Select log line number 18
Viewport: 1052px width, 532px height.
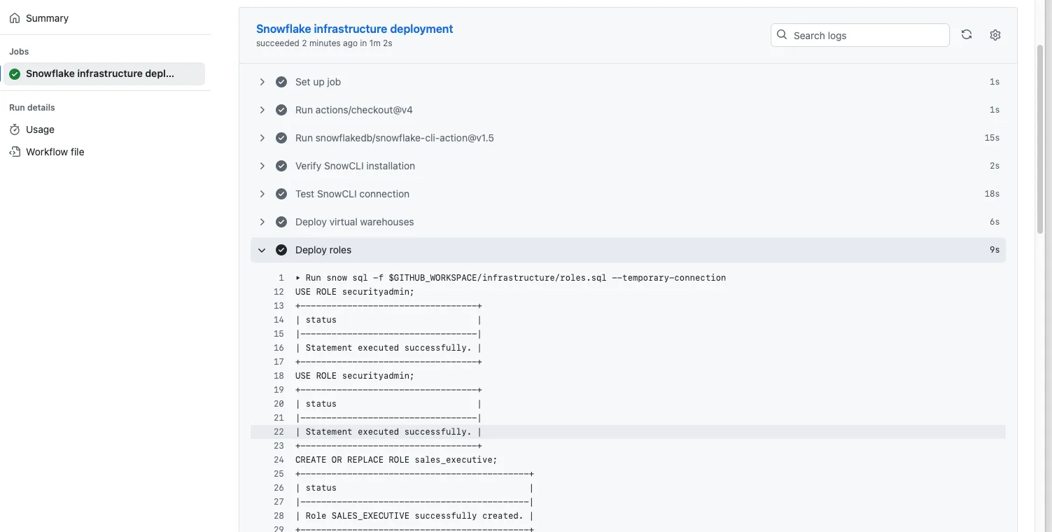tap(279, 376)
